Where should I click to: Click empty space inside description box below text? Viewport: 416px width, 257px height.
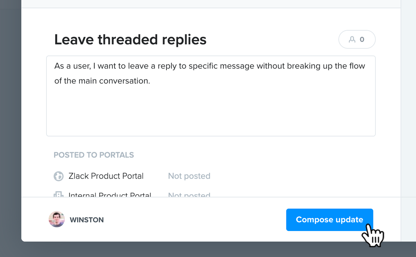coord(211,111)
